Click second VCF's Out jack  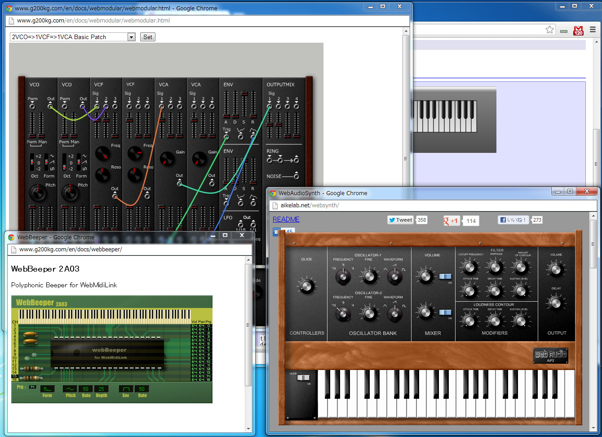click(x=147, y=196)
